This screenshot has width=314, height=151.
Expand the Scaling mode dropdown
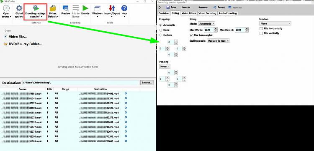pos(218,41)
